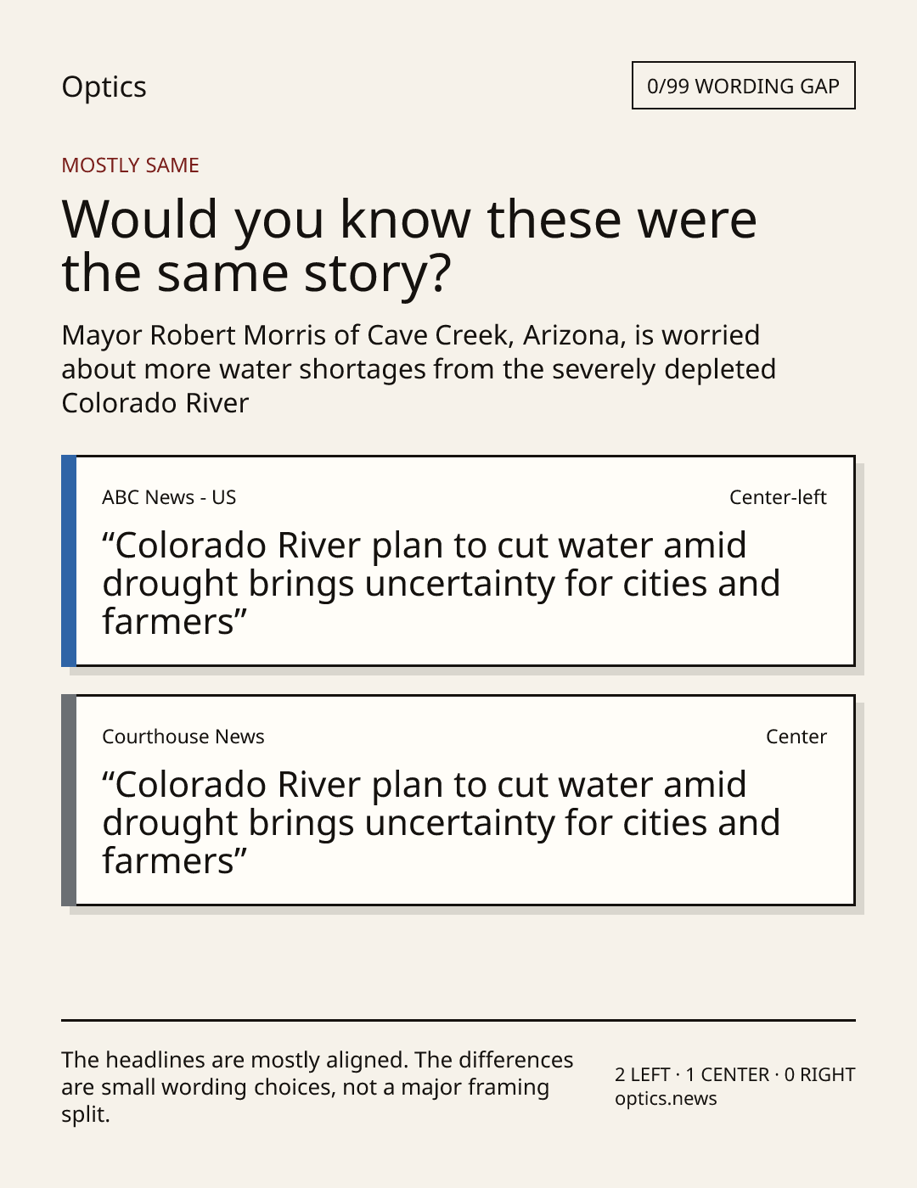Viewport: 917px width, 1188px height.
Task: Click the Center bias label
Action: point(796,737)
